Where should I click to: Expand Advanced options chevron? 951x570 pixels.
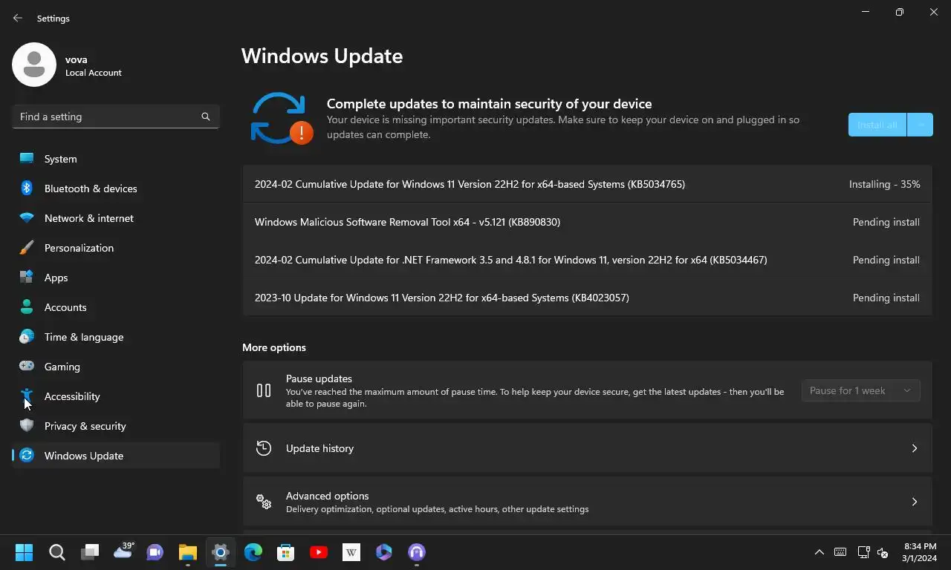pos(915,502)
